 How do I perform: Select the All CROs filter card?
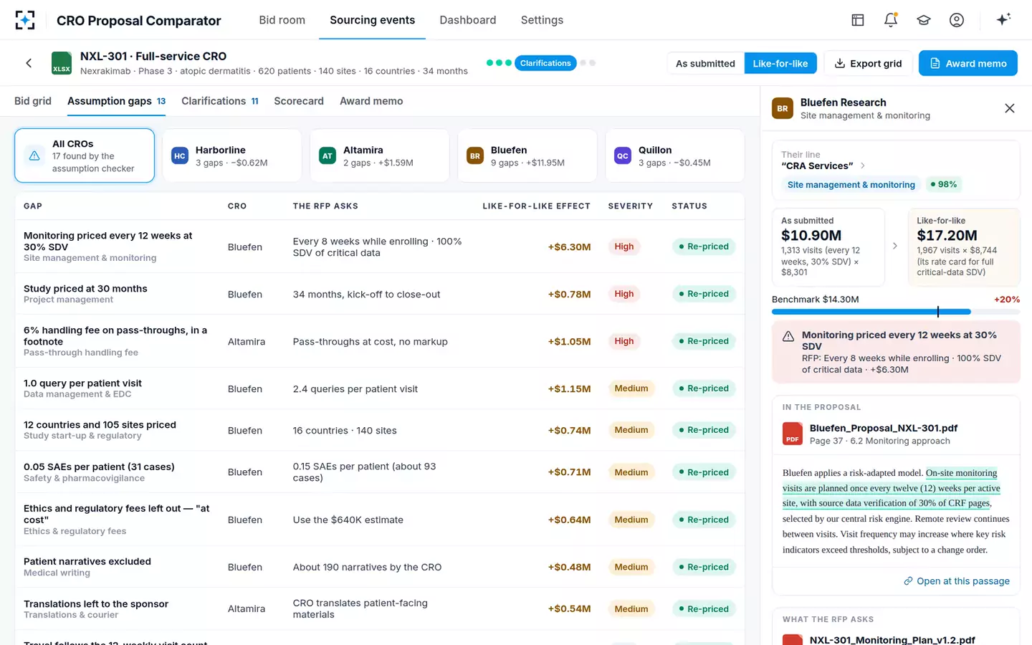coord(85,156)
